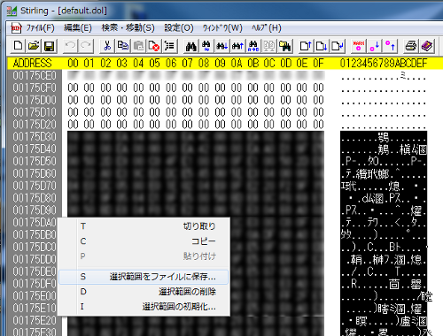This screenshot has height=336, width=443.
Task: Click address row 00175D20
Action: pos(35,125)
